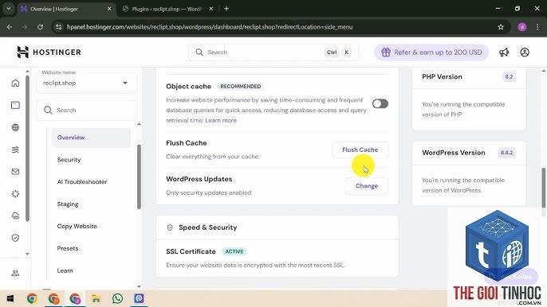Click the main page scrollbar thumb

click(544, 188)
